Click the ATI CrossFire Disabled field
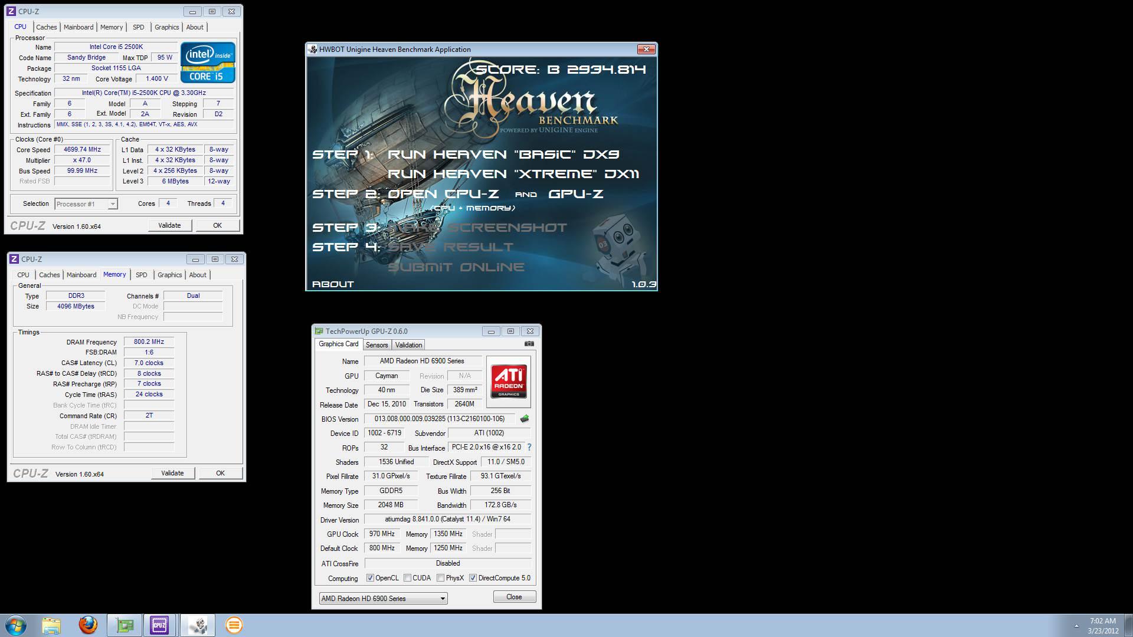The image size is (1133, 637). pyautogui.click(x=447, y=563)
